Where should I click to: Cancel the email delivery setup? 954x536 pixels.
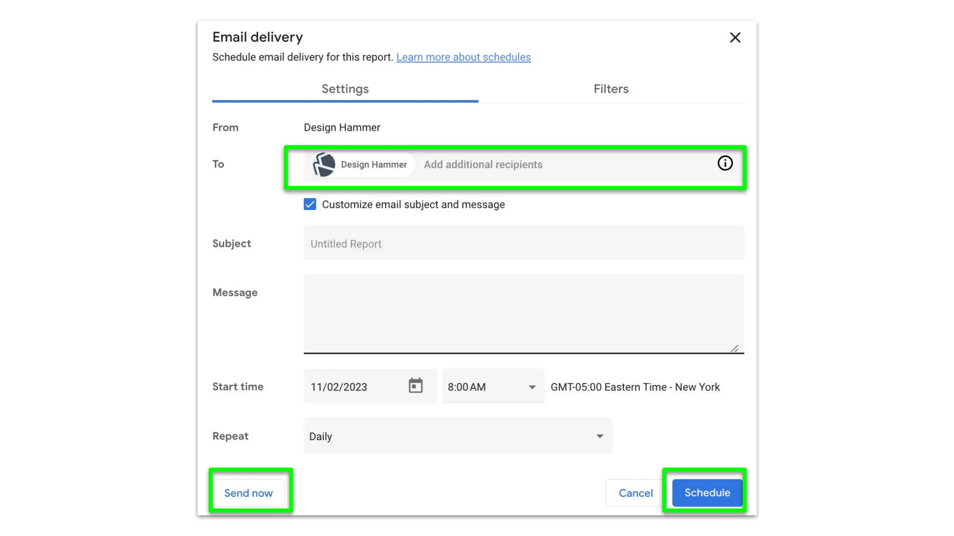(x=635, y=493)
